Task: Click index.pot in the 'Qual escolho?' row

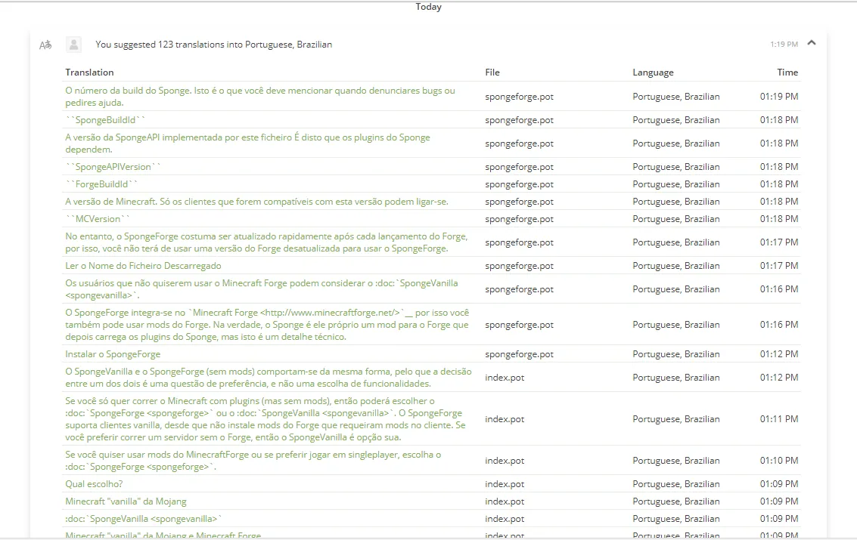Action: 505,484
